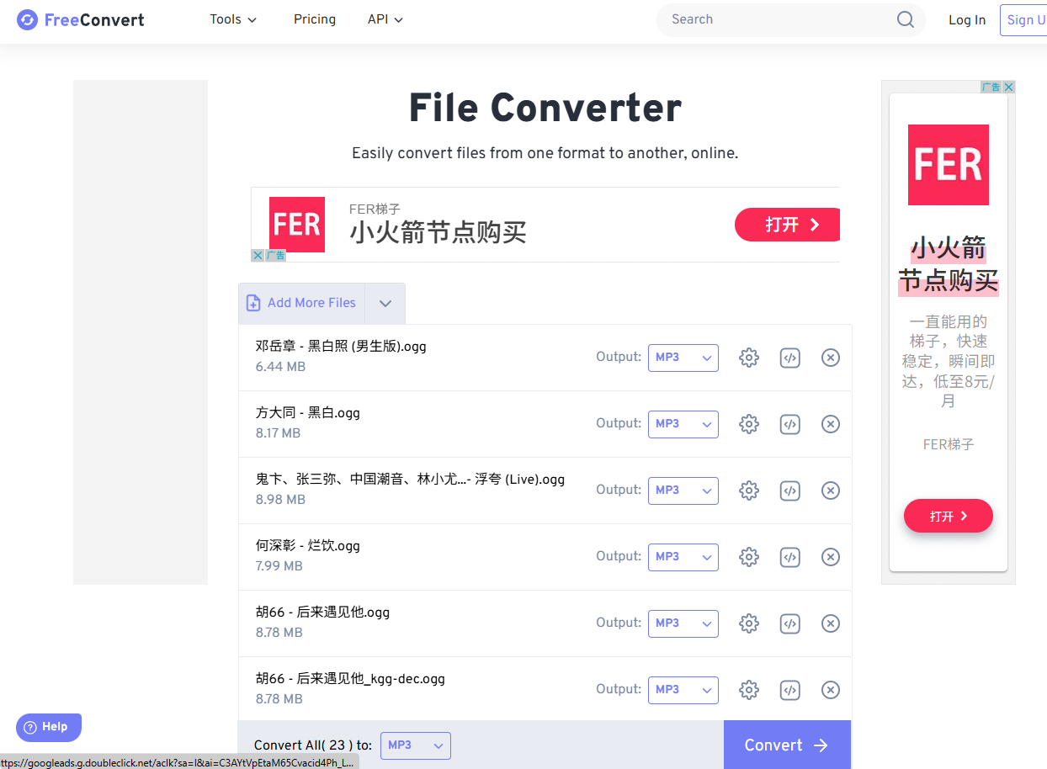This screenshot has width=1047, height=769.
Task: Click the 6.44 MB file size
Action: tap(280, 367)
